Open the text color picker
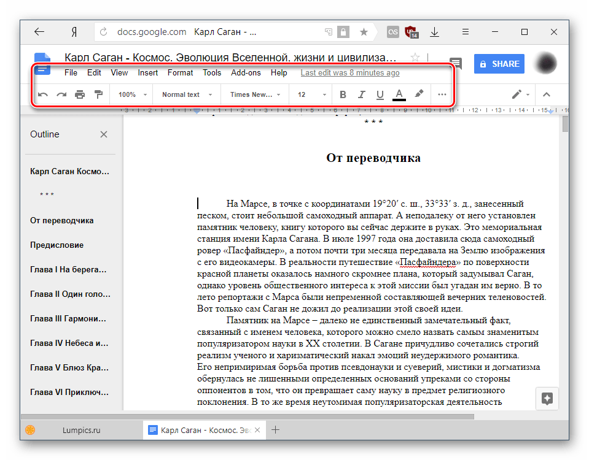Image resolution: width=589 pixels, height=460 pixels. point(399,94)
